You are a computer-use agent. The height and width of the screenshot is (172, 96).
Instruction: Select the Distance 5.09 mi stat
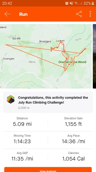pyautogui.click(x=22, y=122)
